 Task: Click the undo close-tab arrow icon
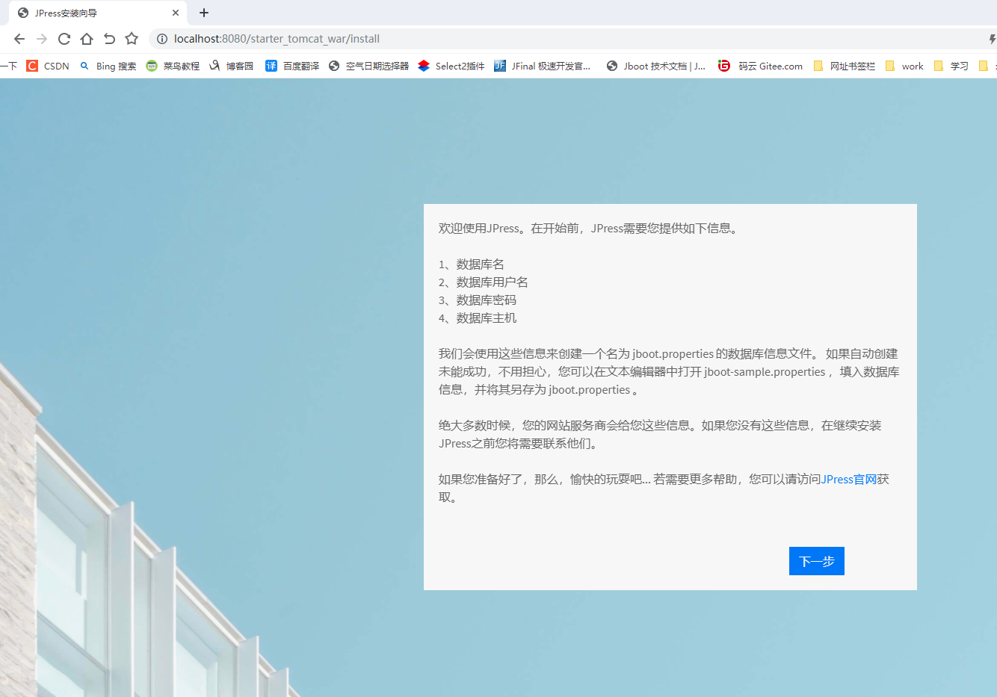coord(109,39)
